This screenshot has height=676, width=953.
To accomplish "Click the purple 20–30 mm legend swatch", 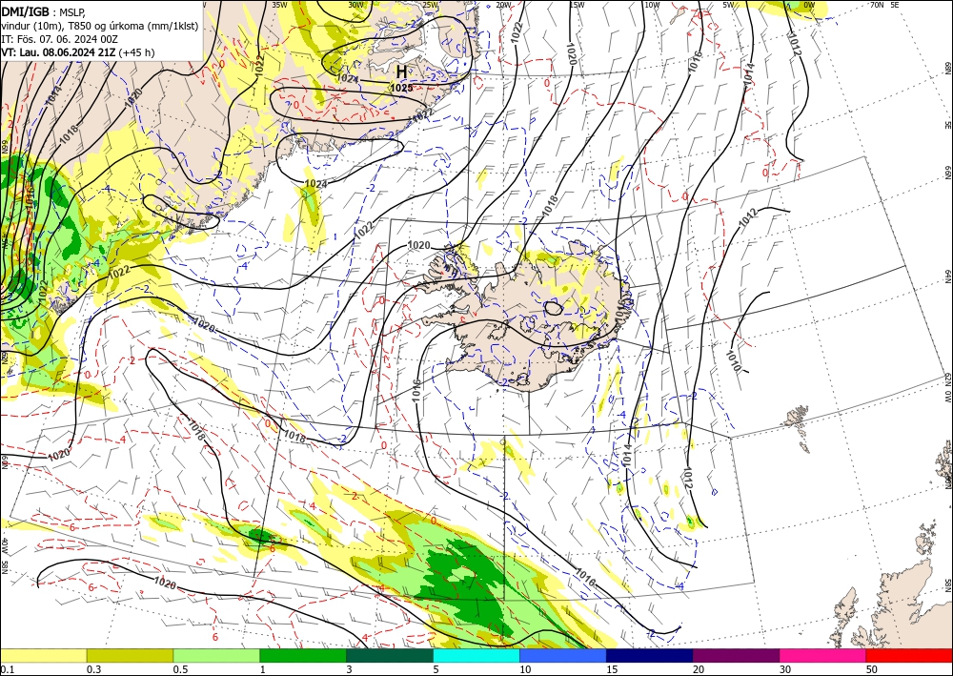I will (736, 655).
